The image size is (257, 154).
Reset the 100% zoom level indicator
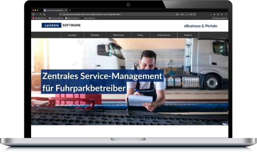coord(182,14)
